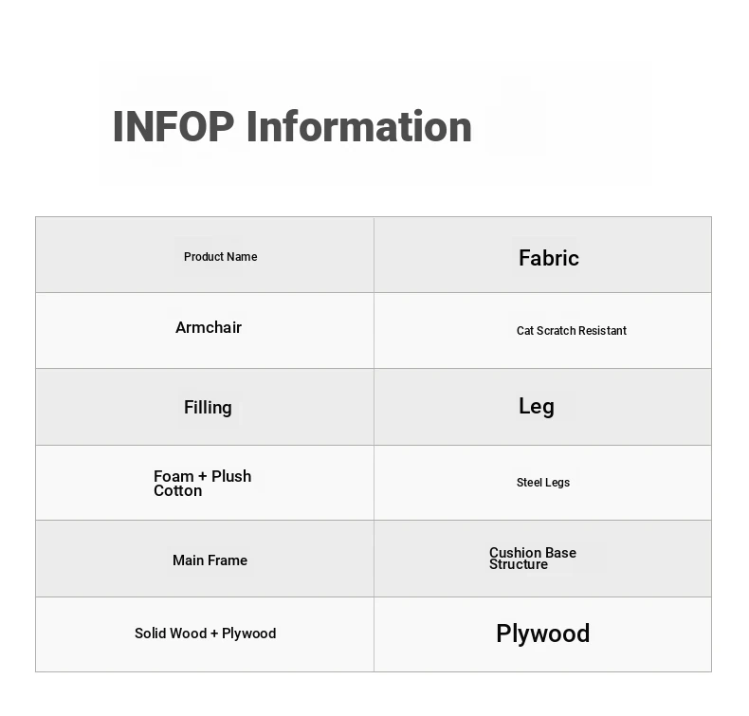This screenshot has height=716, width=749.
Task: Click the large Plywood value cell
Action: [542, 634]
